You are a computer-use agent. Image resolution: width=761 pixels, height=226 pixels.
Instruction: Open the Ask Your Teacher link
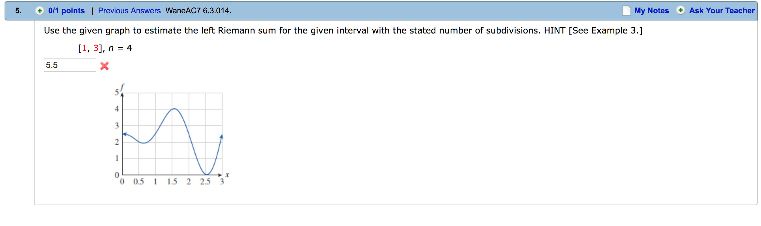(x=722, y=11)
